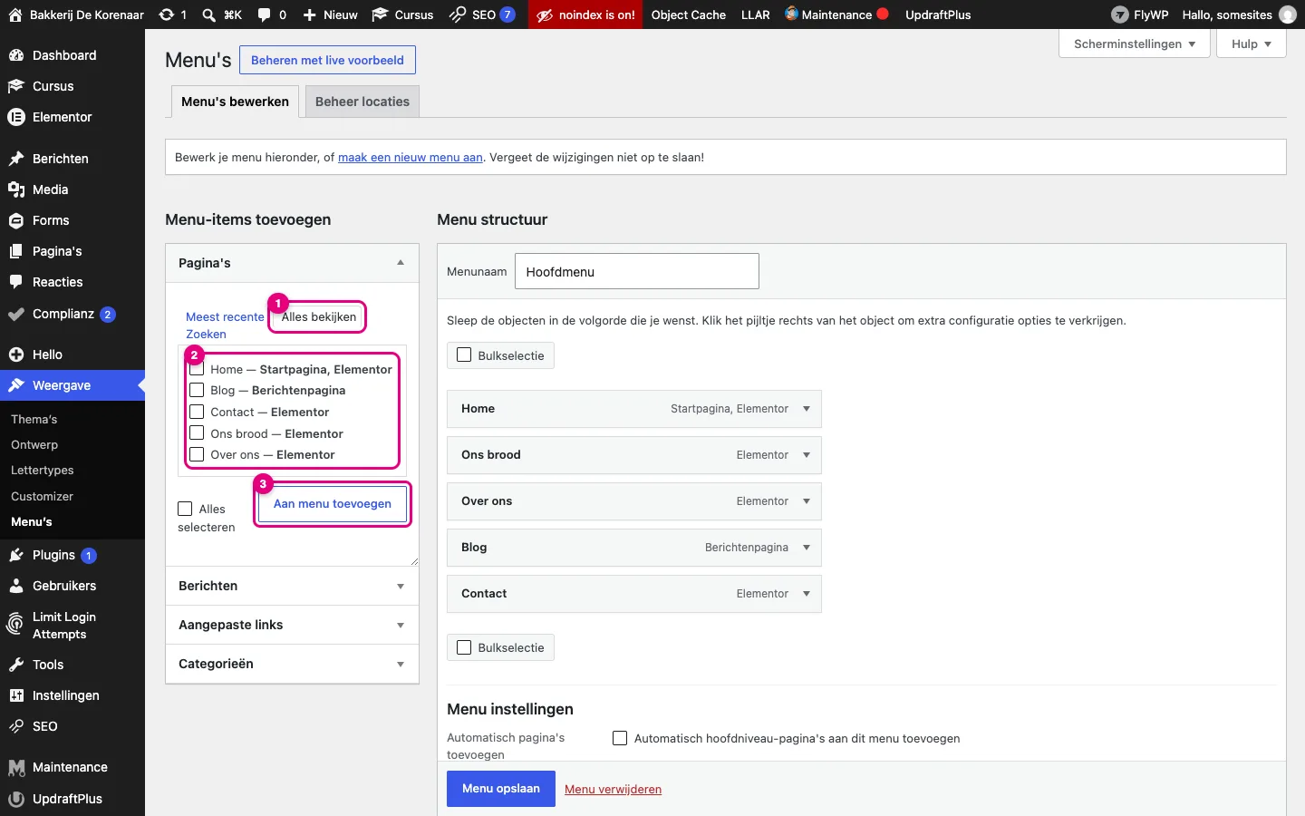
Task: Open the comments bubble in admin bar
Action: pyautogui.click(x=265, y=15)
